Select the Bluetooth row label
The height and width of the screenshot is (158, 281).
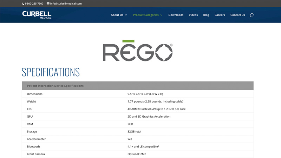(33, 146)
